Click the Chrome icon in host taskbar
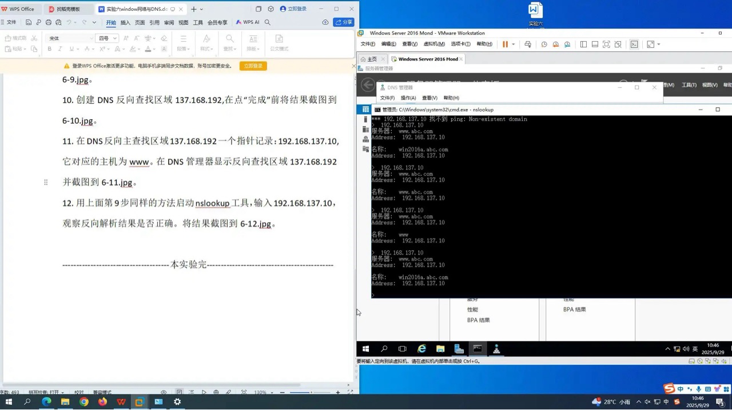Image resolution: width=732 pixels, height=410 pixels. tap(84, 402)
